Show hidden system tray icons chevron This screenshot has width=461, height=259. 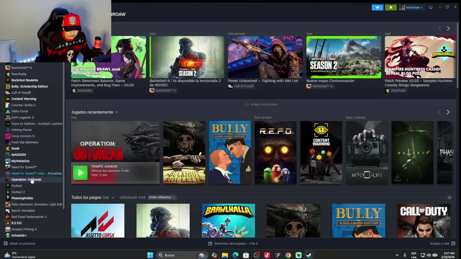[x=397, y=255]
